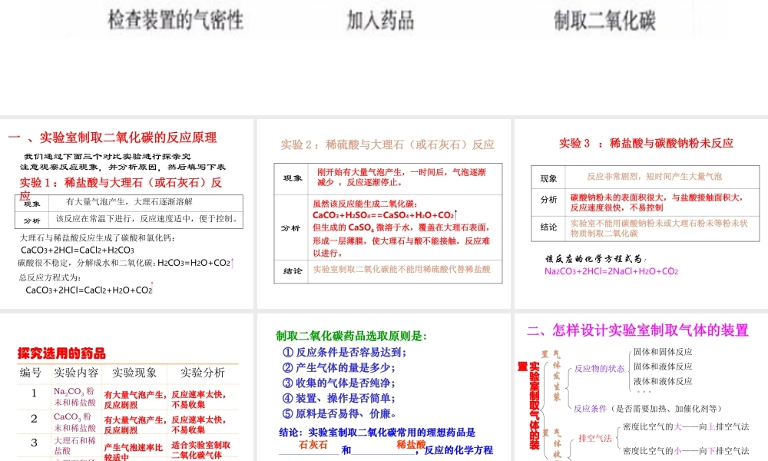
Task: Click 固体和液体反应 item
Action: (x=663, y=366)
